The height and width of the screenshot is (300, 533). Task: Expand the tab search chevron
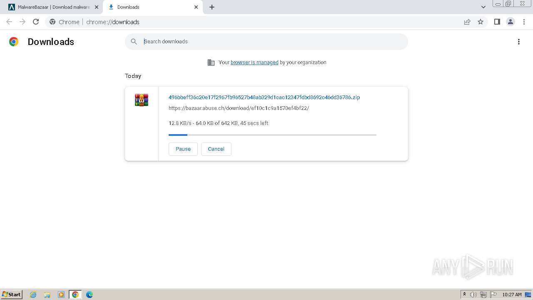point(483,7)
